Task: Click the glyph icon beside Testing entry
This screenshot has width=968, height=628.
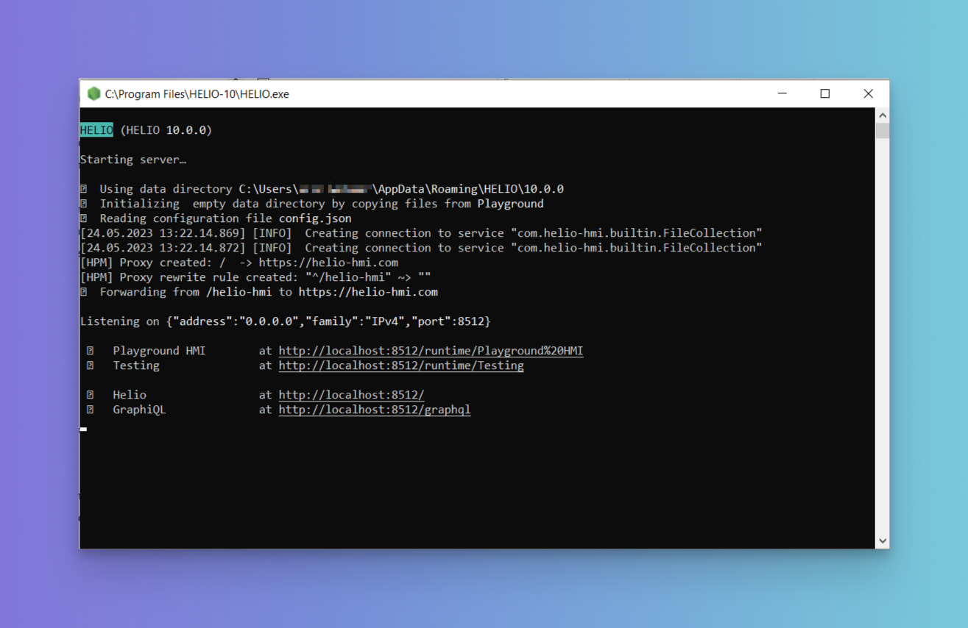Action: (91, 365)
